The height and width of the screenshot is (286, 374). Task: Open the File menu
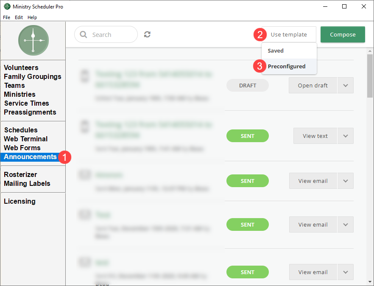(x=6, y=17)
